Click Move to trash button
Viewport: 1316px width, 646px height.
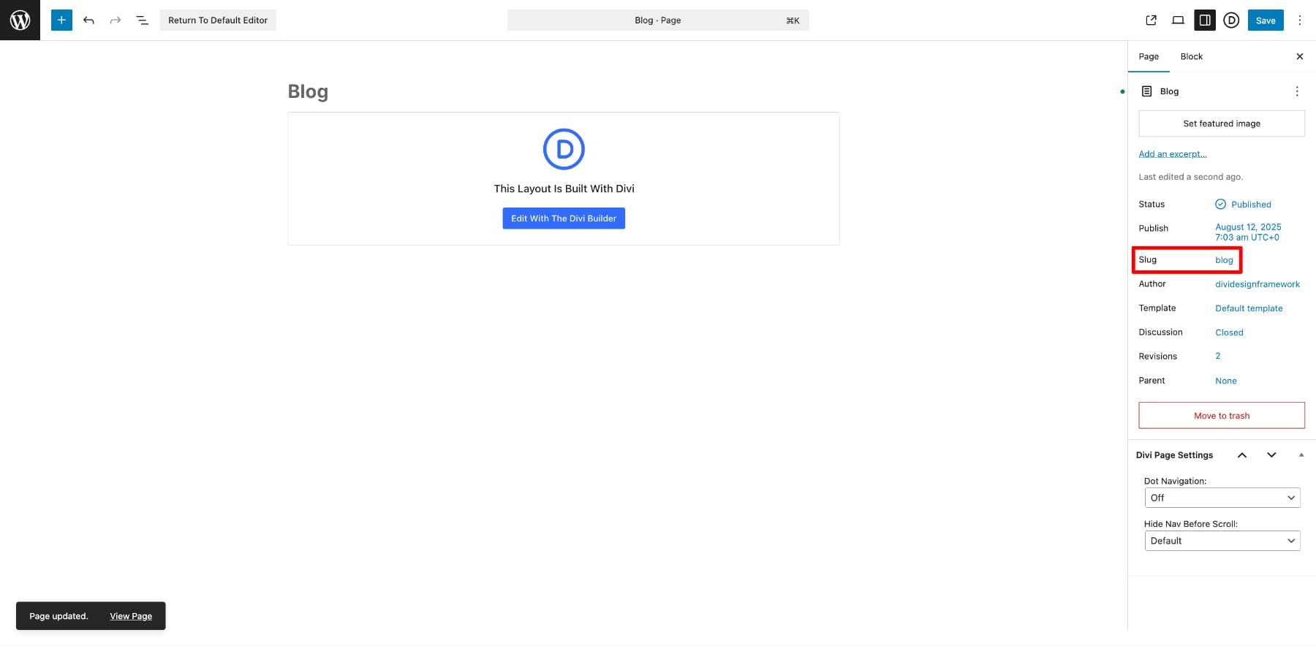1222,415
